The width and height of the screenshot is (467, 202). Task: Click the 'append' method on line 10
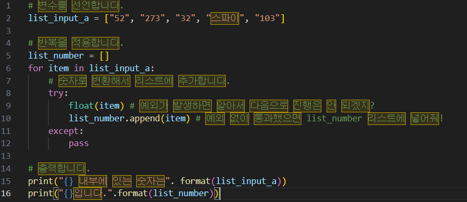coord(145,118)
